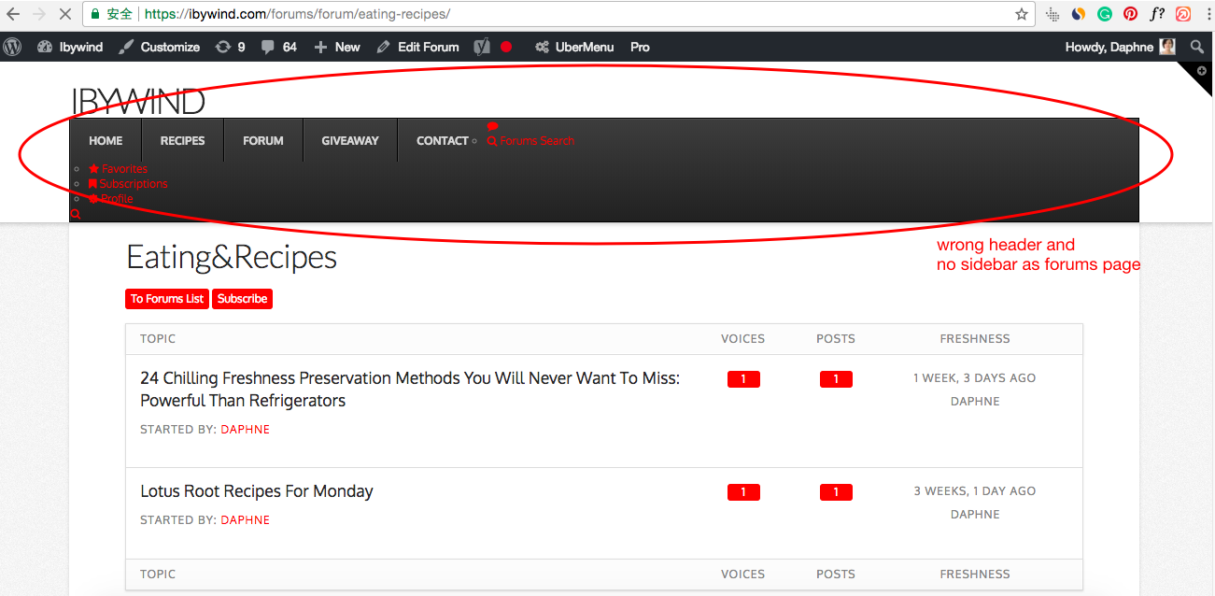Stop loading the page with the X button
This screenshot has height=596, width=1215.
(65, 14)
